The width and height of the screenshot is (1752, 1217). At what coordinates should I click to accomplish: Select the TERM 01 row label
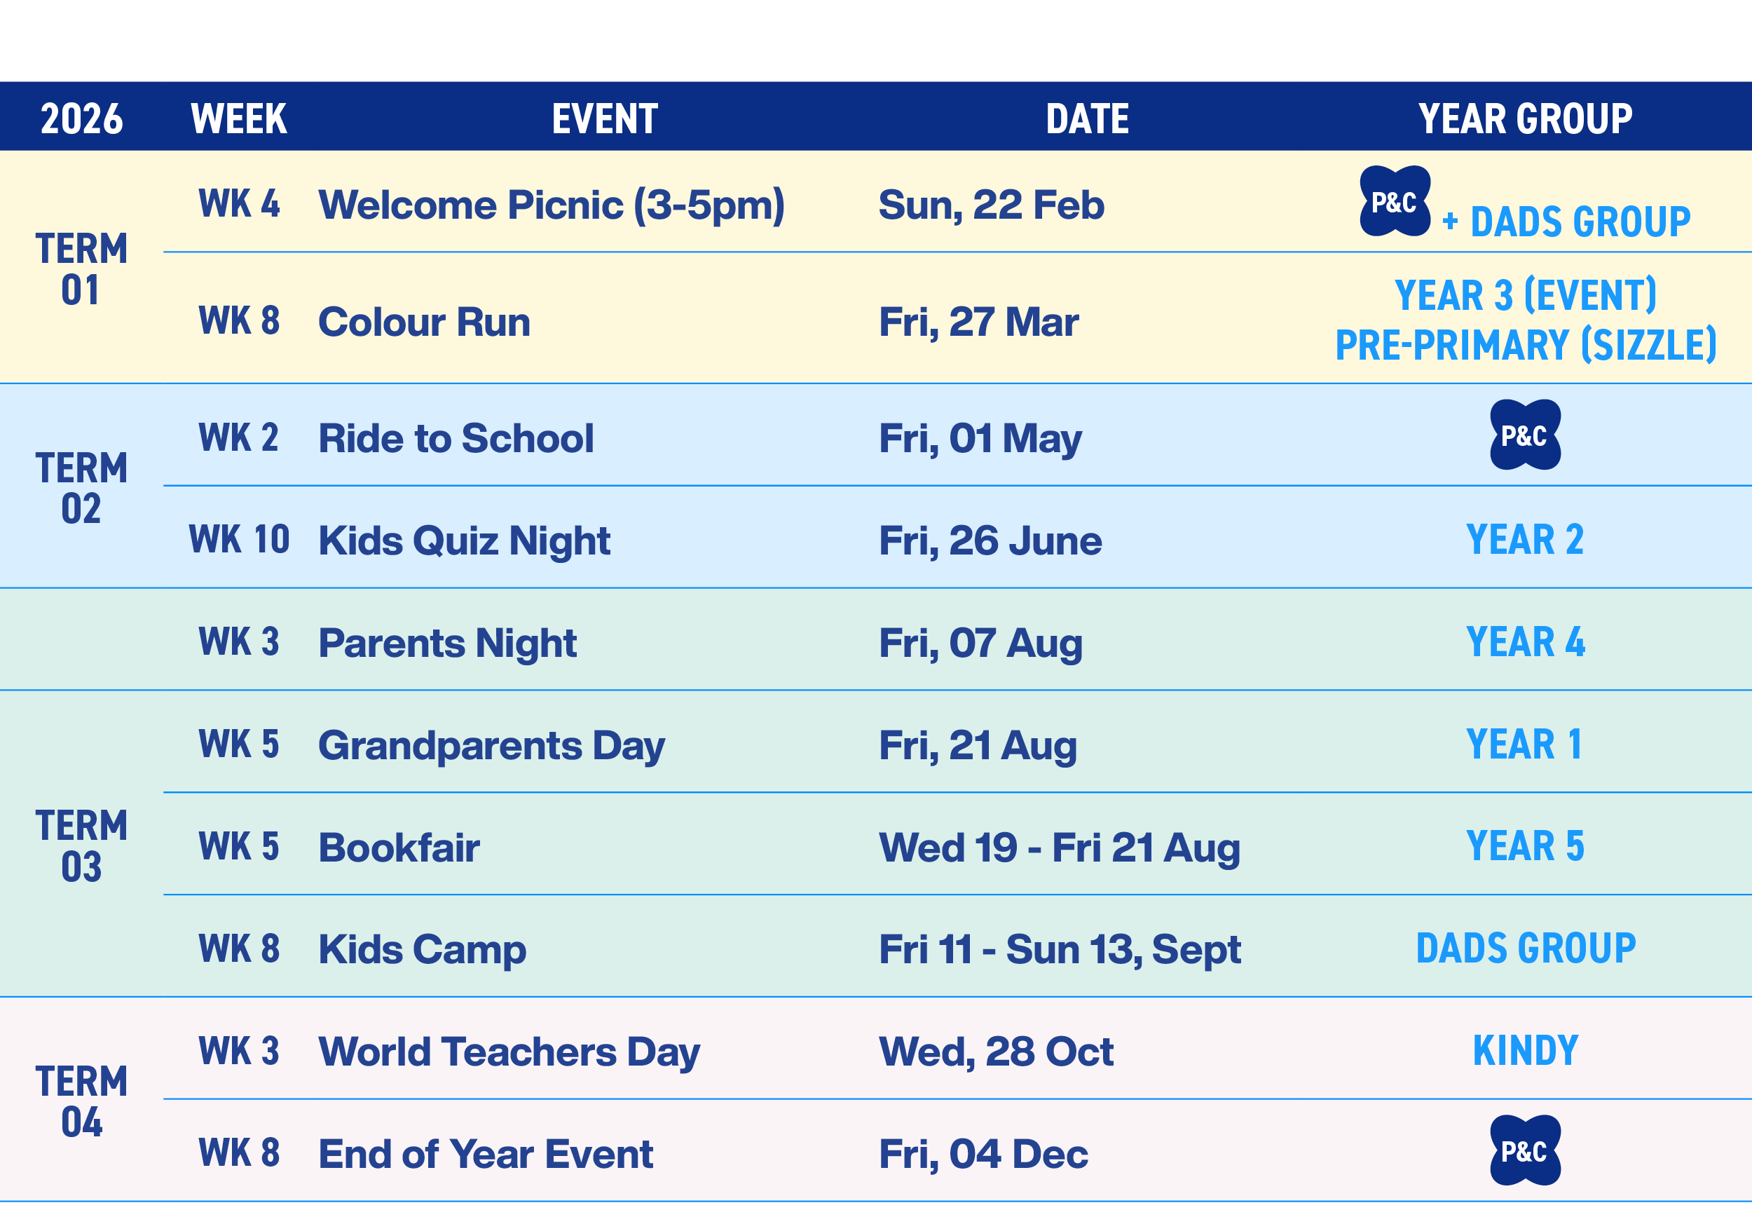[x=81, y=269]
